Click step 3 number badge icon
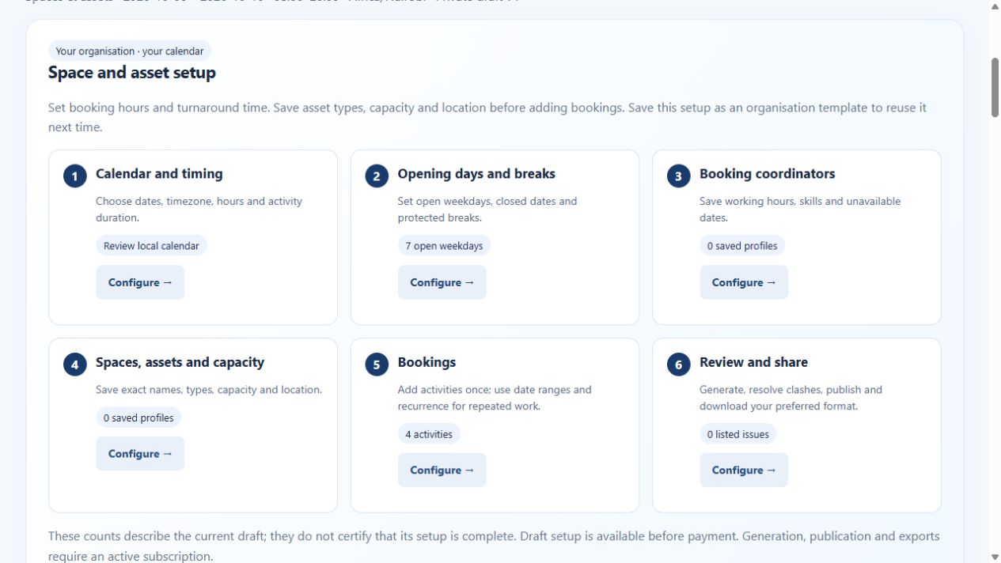Screen dimensions: 1001x563 (x=678, y=176)
